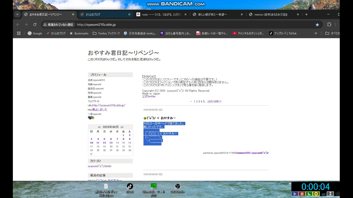Open the Bookmarks star bookmark
Image resolution: width=353 pixels, height=198 pixels.
79,33
